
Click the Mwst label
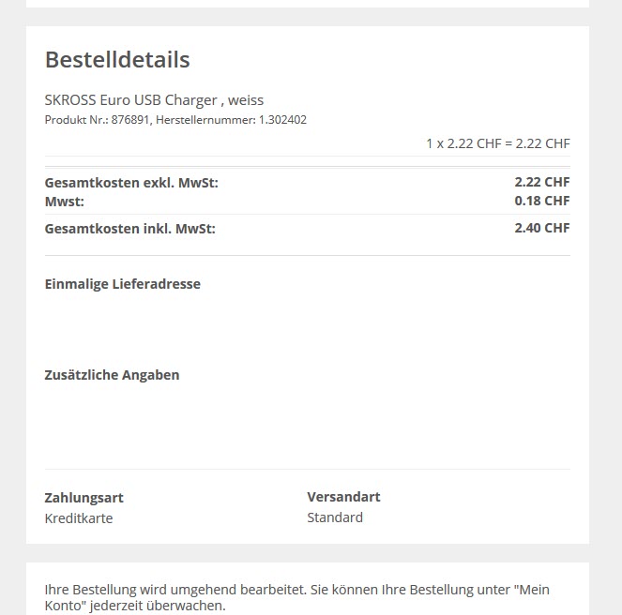coord(65,202)
